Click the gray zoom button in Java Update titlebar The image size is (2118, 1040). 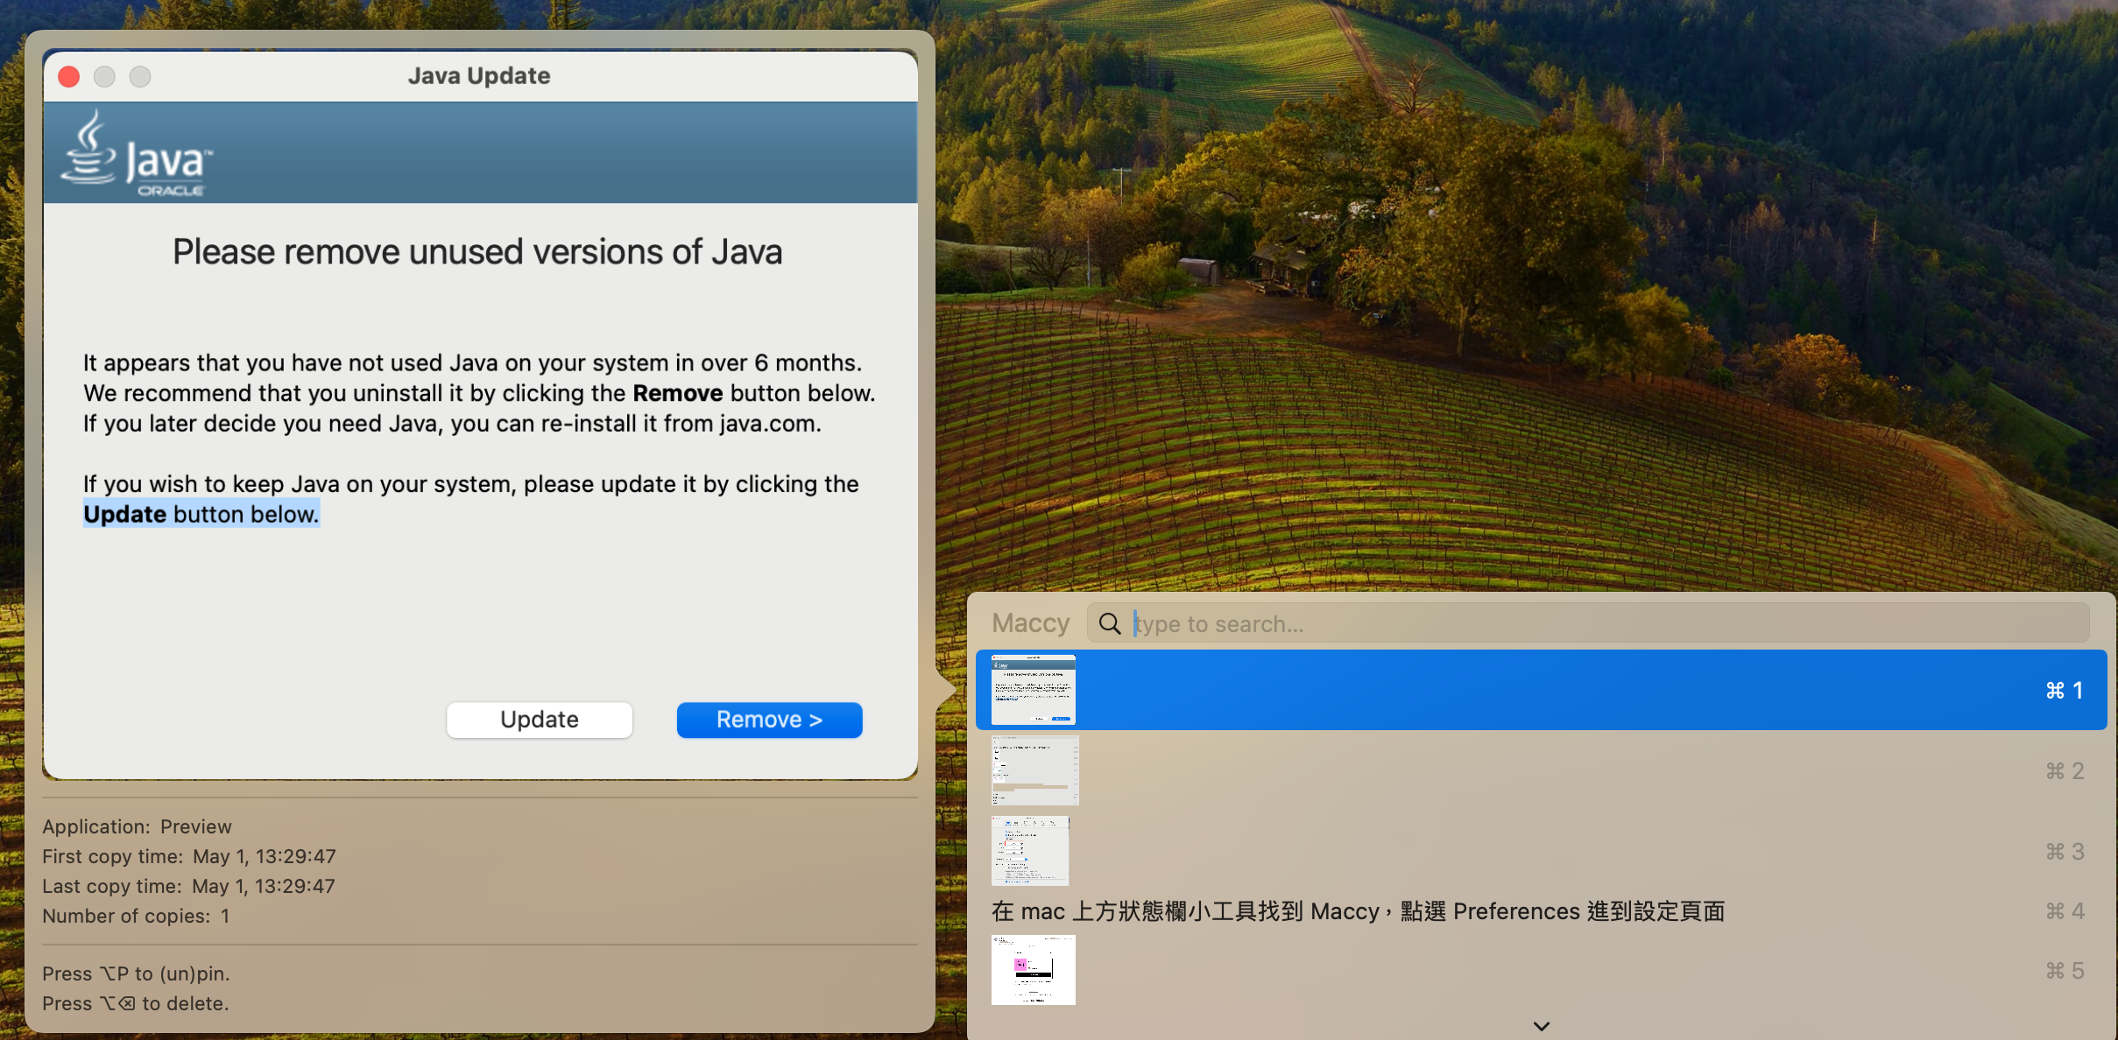[140, 77]
